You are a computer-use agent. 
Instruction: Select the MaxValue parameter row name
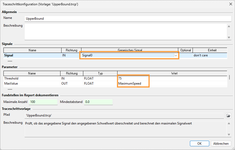tap(32, 84)
